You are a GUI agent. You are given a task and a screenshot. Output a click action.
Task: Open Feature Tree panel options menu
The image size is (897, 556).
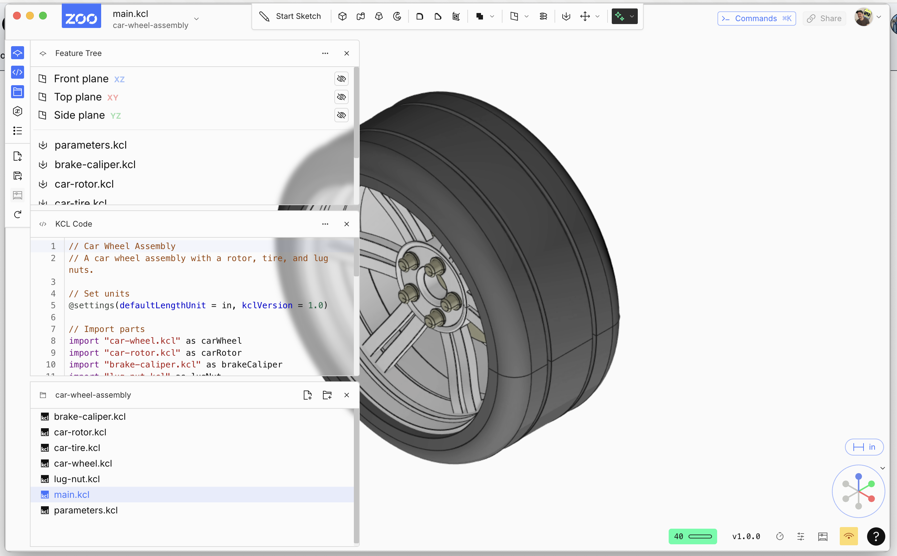click(x=325, y=53)
